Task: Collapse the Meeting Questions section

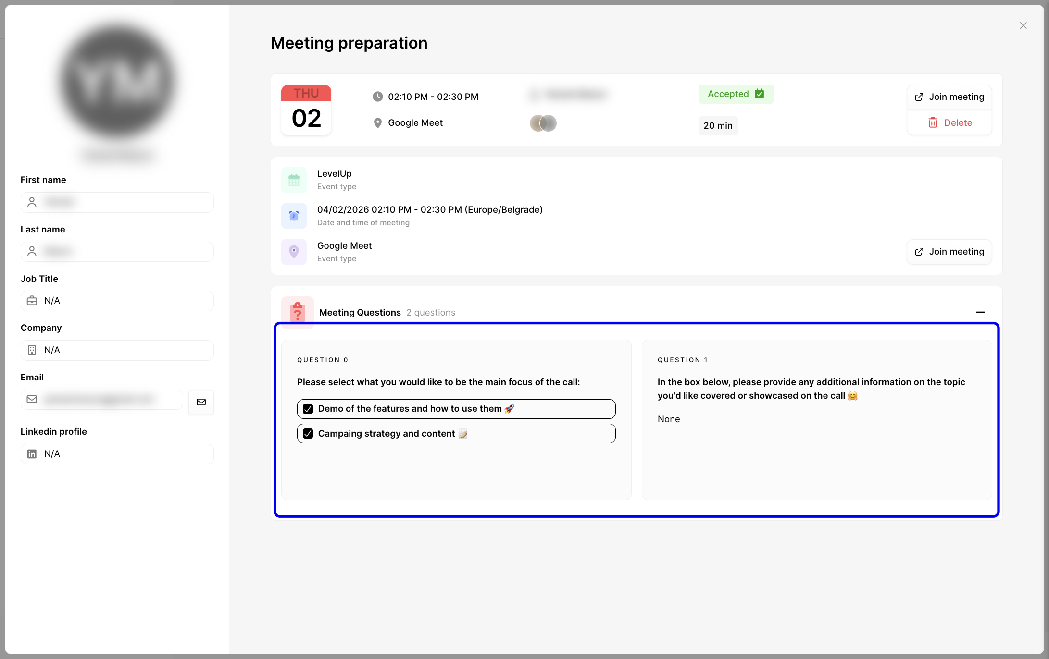Action: tap(981, 312)
